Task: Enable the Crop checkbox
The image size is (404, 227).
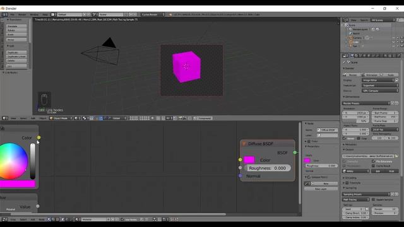Action: (x=359, y=138)
